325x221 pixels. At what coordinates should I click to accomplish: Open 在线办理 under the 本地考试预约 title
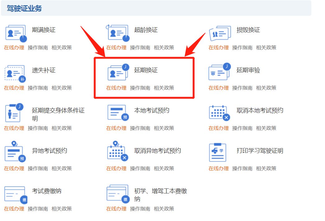116,128
